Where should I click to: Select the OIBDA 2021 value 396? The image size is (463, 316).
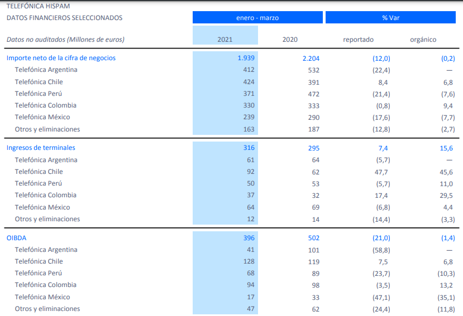249,238
